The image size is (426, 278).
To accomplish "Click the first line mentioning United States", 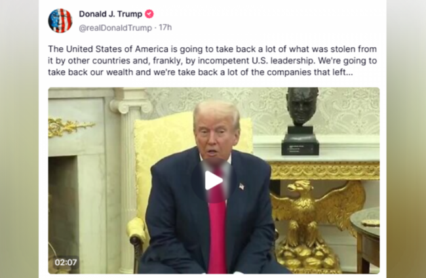I will [212, 49].
